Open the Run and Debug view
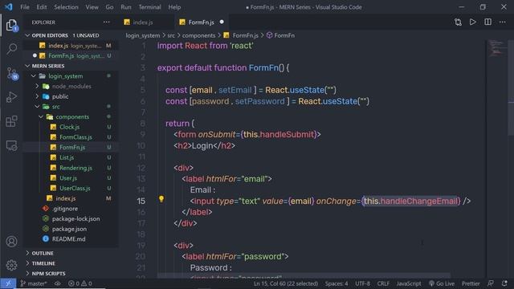Image resolution: width=514 pixels, height=289 pixels. 11,97
